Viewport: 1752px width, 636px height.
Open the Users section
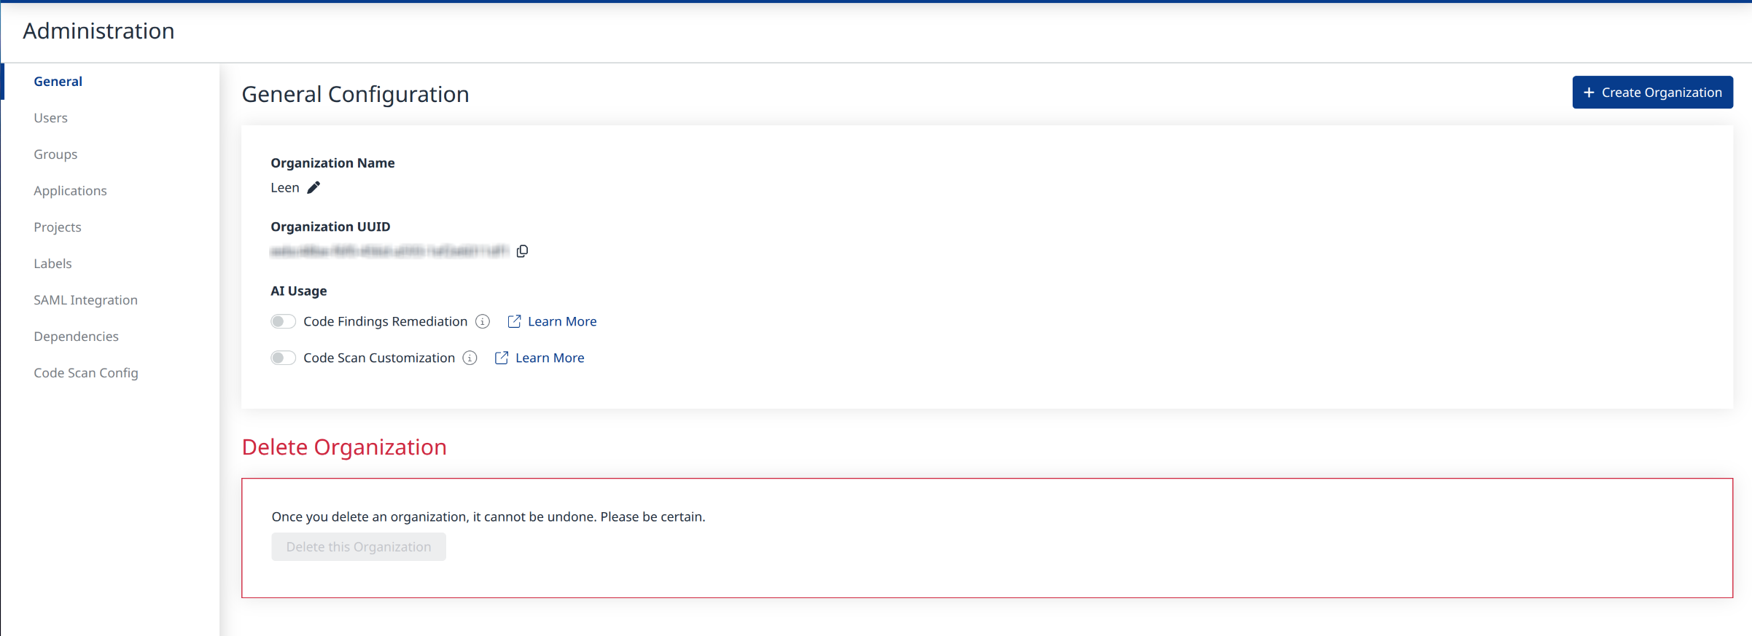click(x=51, y=118)
